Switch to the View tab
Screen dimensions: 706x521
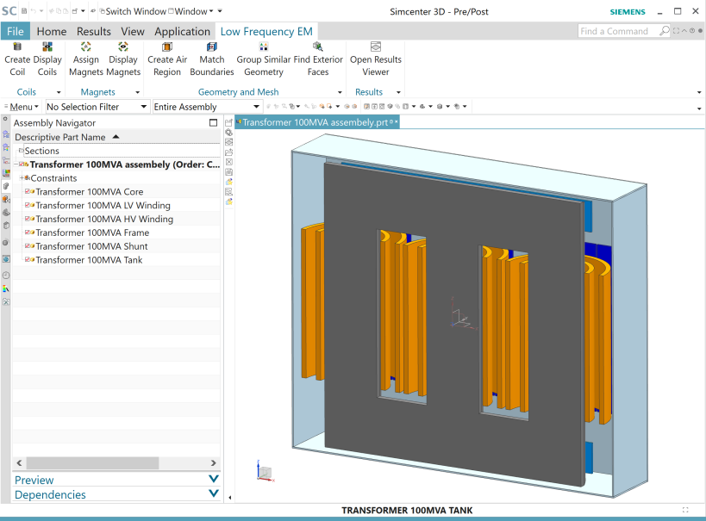pyautogui.click(x=133, y=31)
